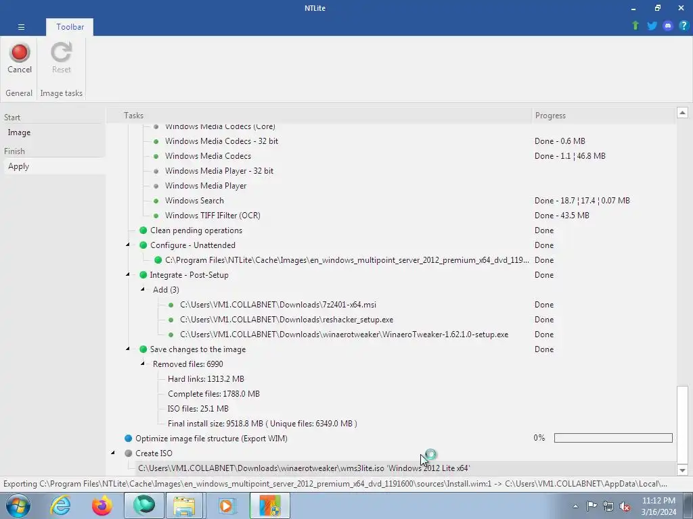Click blue status dot for Optimize image
Image resolution: width=693 pixels, height=519 pixels.
[128, 438]
